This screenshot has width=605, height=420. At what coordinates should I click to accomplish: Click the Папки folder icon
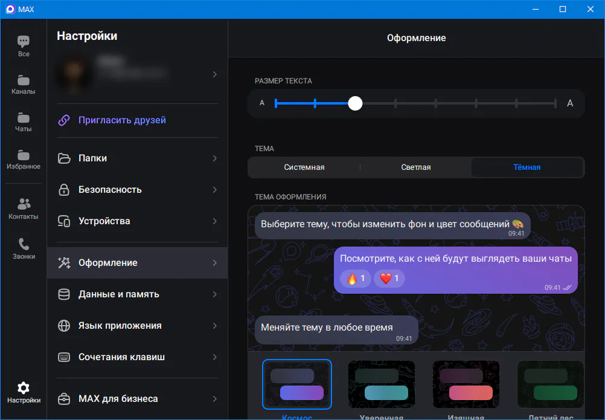(x=64, y=158)
